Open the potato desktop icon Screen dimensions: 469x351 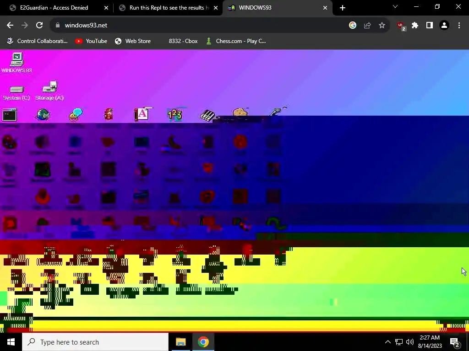click(240, 113)
